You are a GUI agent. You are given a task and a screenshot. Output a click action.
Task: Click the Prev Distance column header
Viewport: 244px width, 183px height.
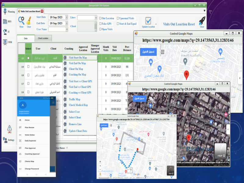[x=127, y=48]
